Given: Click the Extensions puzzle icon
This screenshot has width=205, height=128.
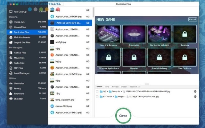Looking at the screenshot, I should coord(11,94).
